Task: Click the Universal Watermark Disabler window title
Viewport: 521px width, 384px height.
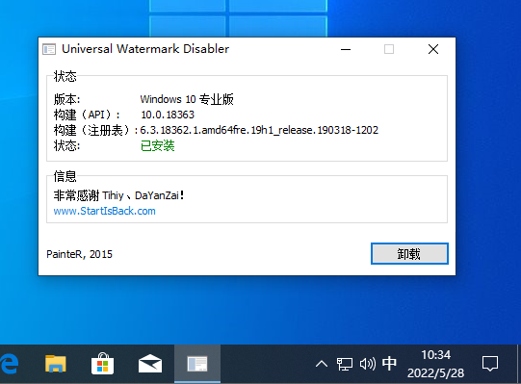Action: click(145, 49)
